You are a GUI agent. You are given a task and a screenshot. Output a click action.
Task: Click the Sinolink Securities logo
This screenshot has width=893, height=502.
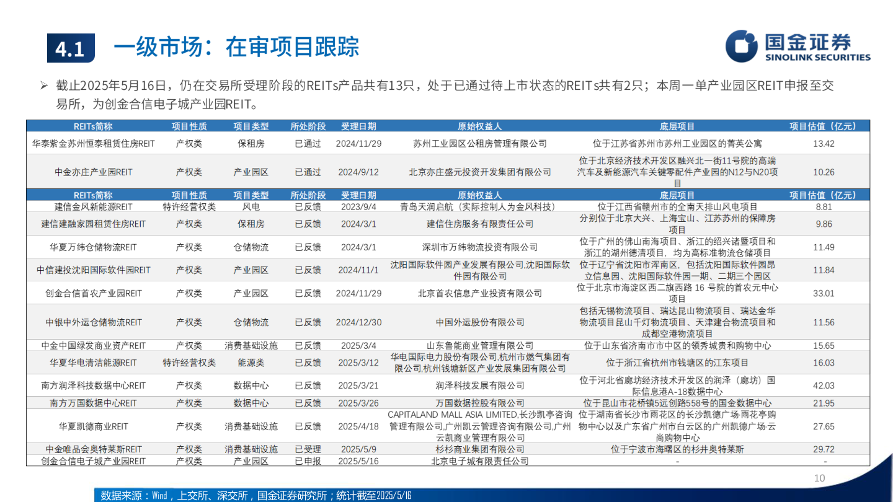pos(797,45)
